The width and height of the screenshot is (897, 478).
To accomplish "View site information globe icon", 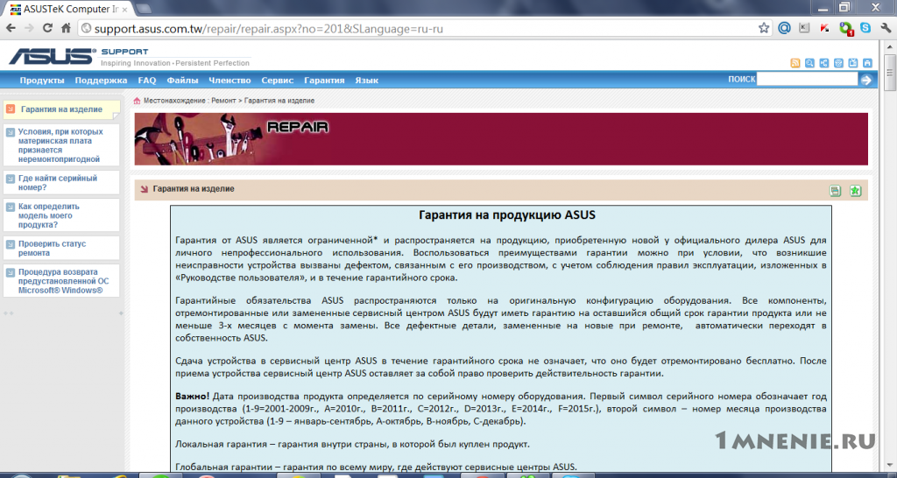I will point(86,28).
